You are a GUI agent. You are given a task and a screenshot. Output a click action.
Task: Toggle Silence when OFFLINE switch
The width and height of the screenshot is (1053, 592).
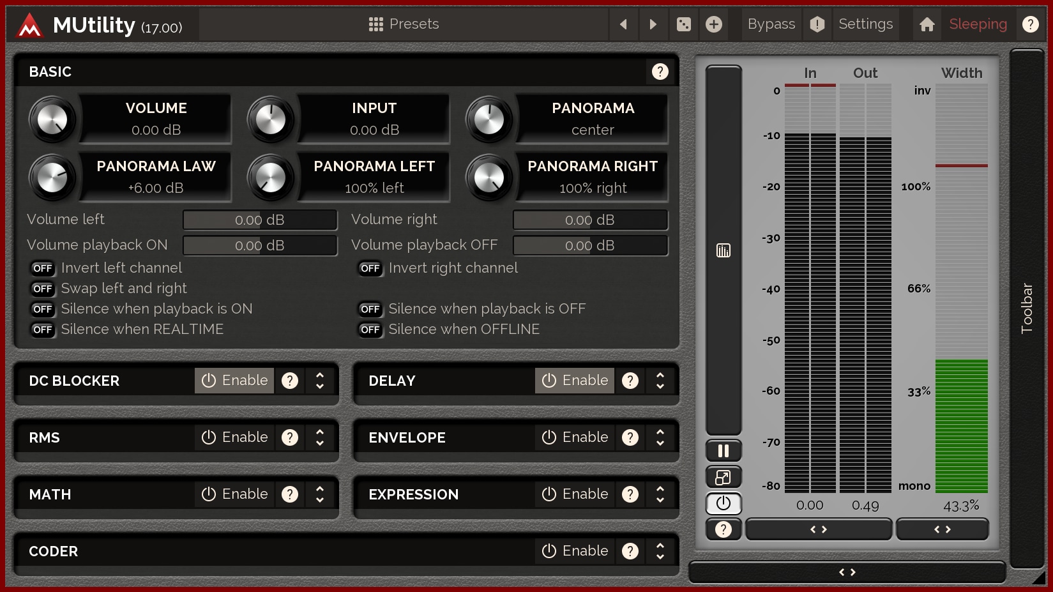(370, 330)
